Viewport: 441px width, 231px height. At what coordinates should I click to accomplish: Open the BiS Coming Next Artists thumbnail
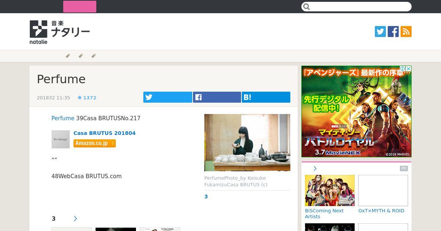point(330,190)
